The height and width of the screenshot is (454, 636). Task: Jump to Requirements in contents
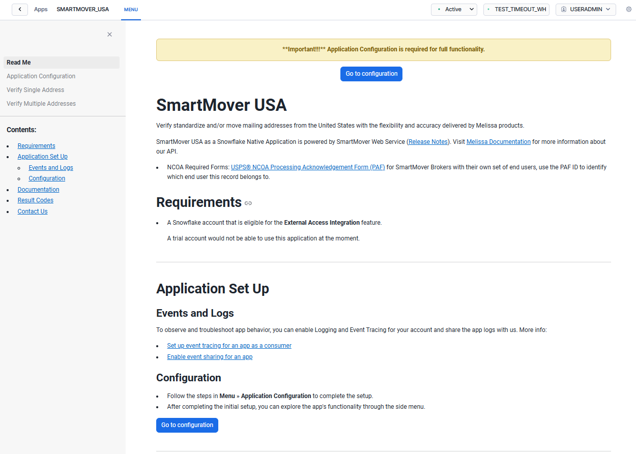37,146
